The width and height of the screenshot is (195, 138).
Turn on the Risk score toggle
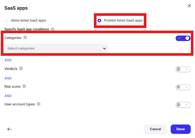click(x=183, y=87)
